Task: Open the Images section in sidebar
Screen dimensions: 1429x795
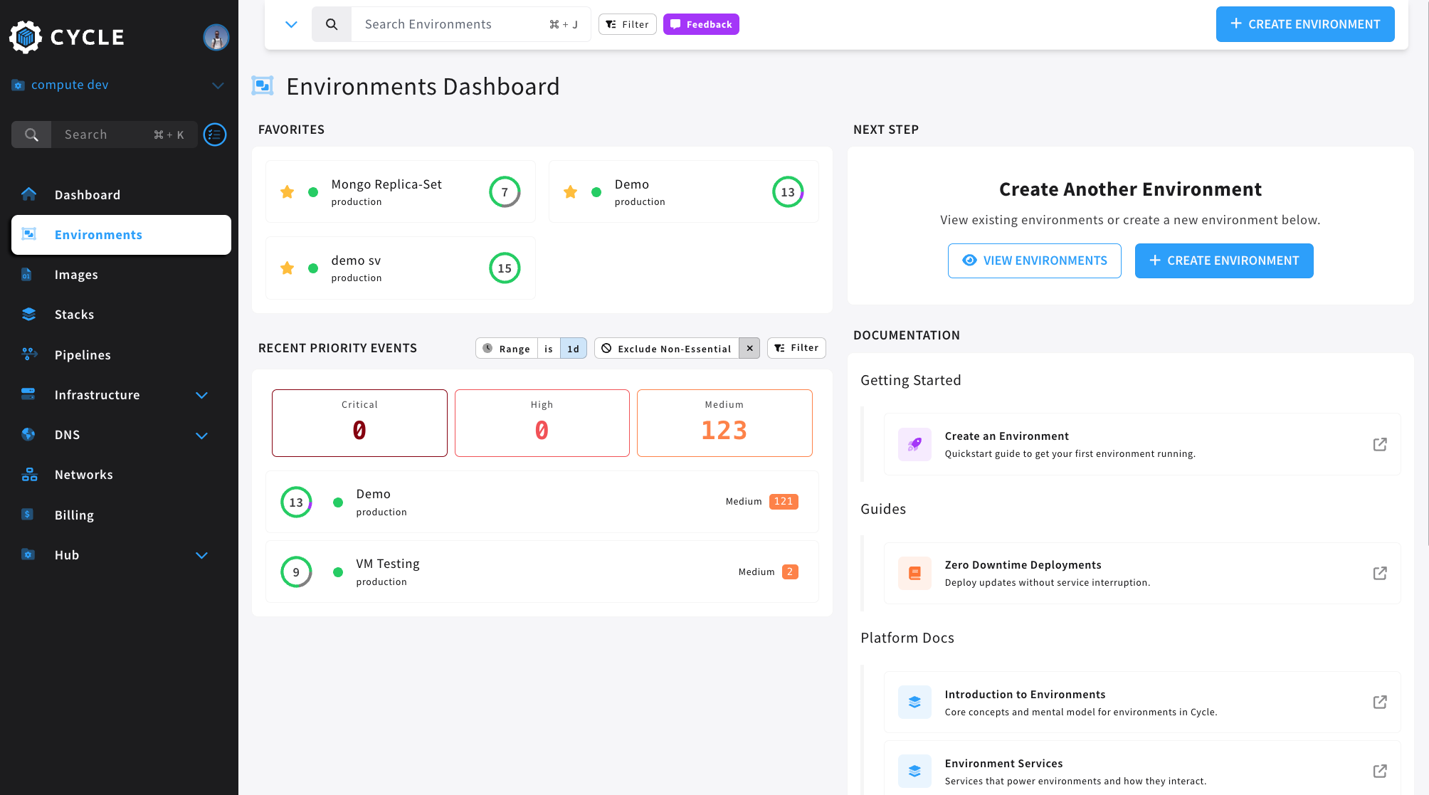Action: [76, 274]
